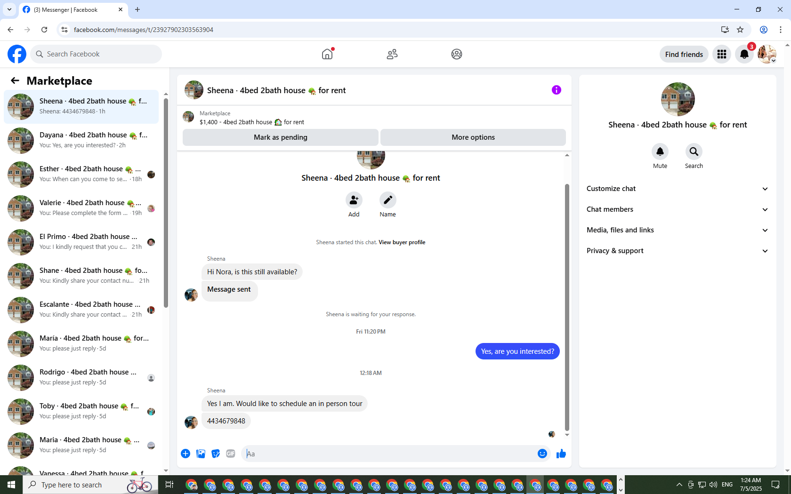
Task: Open Toby's conversation in the chat list
Action: tap(81, 412)
